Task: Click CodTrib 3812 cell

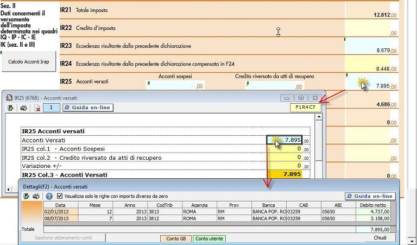Action: click(x=165, y=218)
